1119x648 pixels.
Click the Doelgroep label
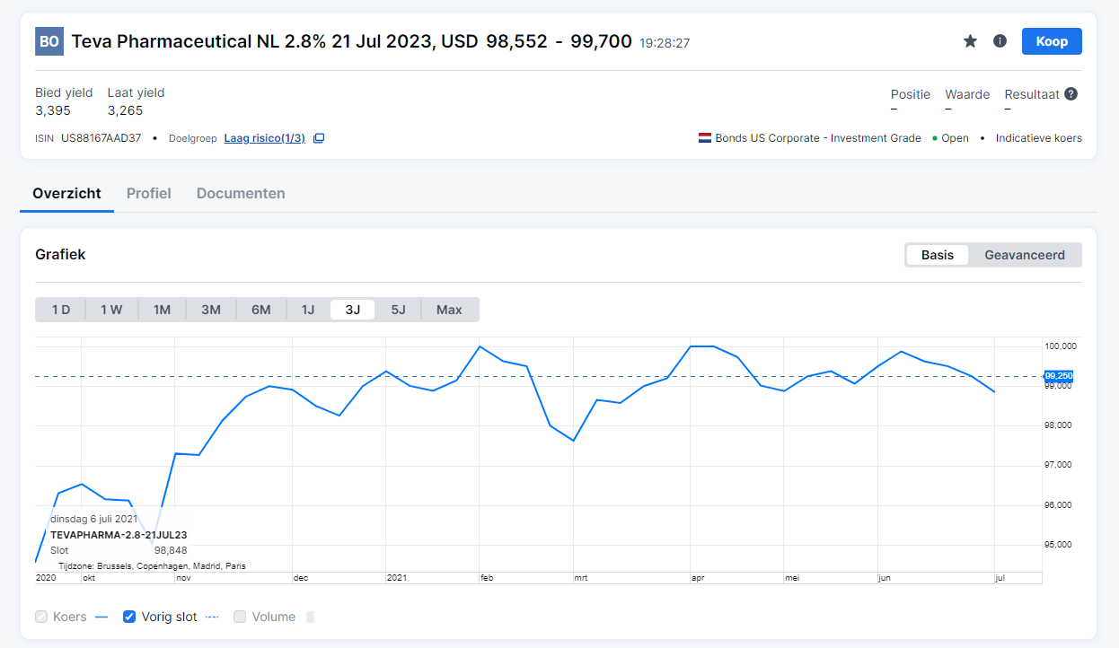tap(193, 138)
